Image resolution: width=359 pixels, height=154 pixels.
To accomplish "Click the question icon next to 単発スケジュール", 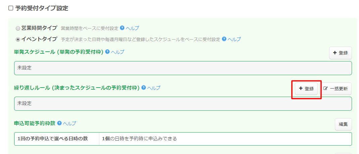I will [x=107, y=52].
